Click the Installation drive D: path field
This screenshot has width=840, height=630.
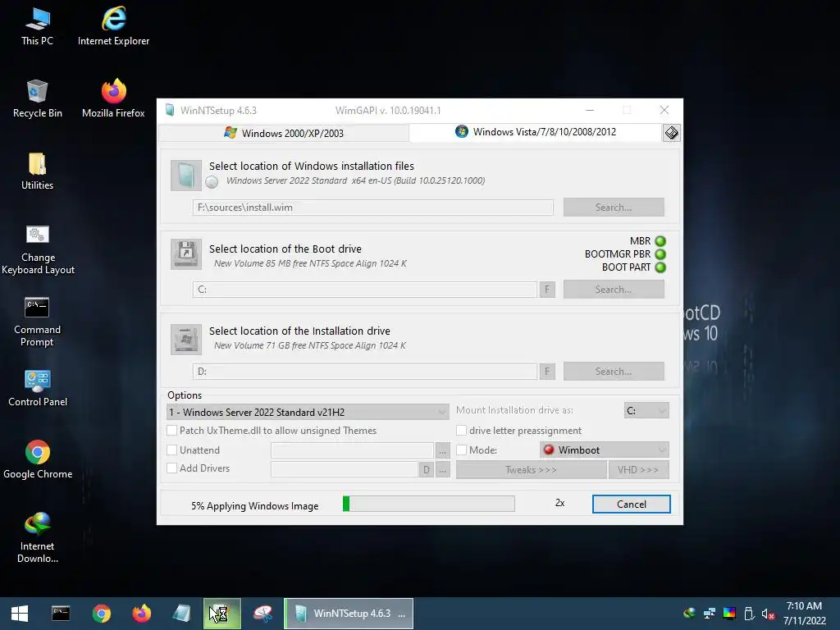coord(365,372)
